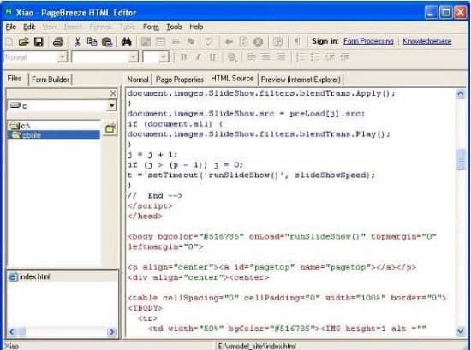This screenshot has width=471, height=350.
Task: Click file list horizontal scroll right arrow
Action: (x=111, y=332)
